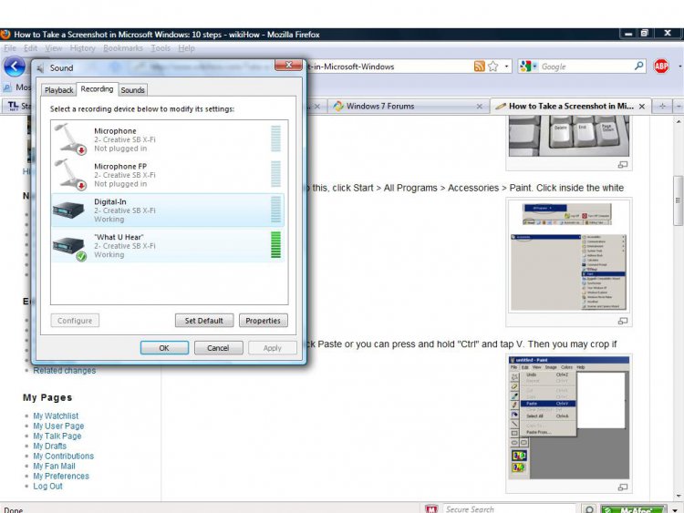Click the Set Default button

coord(204,321)
